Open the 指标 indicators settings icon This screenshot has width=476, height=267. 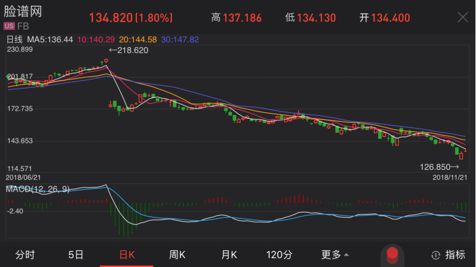[x=436, y=254]
